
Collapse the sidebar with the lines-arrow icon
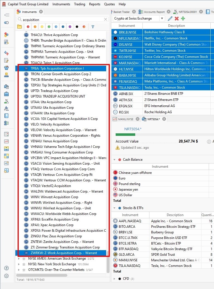pyautogui.click(x=7, y=15)
